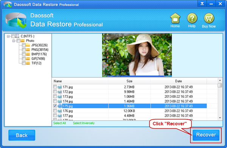
Task: Check the box for 173.jpg
Action: pyautogui.click(x=55, y=96)
